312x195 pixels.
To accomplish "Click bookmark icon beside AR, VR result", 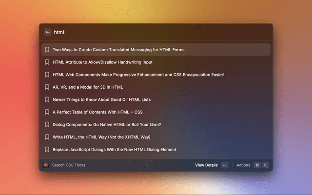I will [47, 87].
